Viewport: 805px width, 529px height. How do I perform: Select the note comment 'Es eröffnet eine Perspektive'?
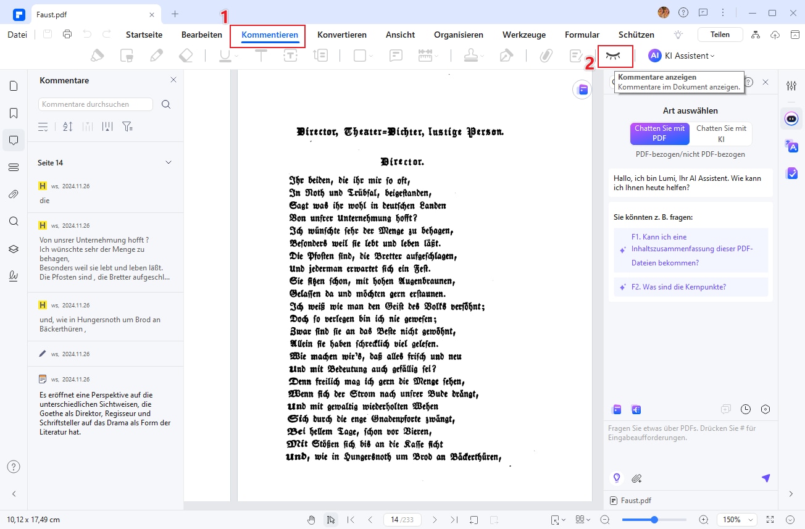[106, 404]
